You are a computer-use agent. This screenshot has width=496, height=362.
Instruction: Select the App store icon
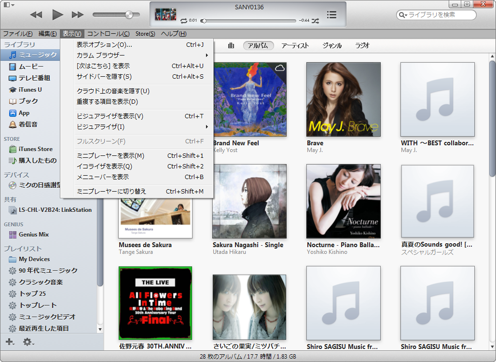pyautogui.click(x=13, y=113)
